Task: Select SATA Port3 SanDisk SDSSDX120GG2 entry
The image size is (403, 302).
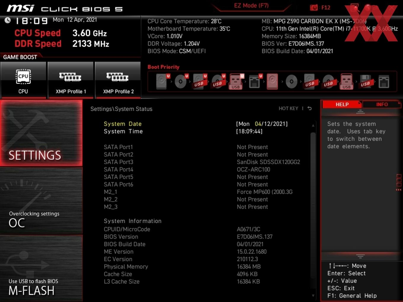Action: point(202,162)
